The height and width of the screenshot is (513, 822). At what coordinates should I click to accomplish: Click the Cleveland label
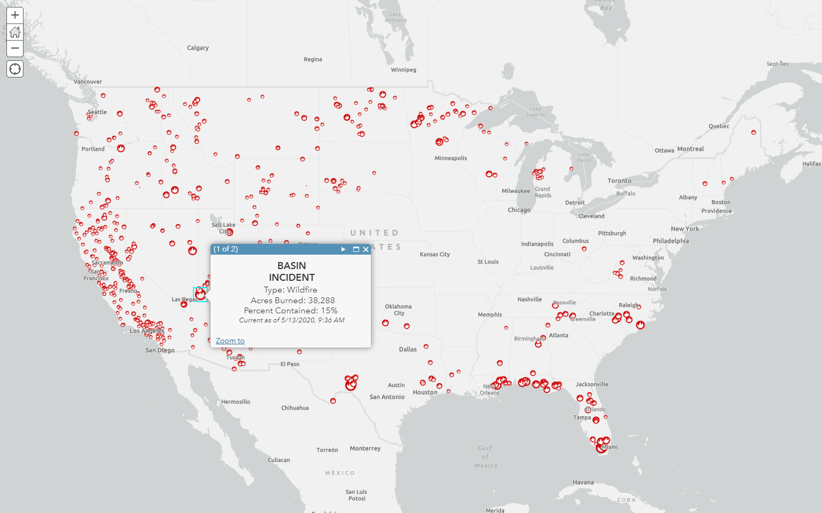[592, 216]
